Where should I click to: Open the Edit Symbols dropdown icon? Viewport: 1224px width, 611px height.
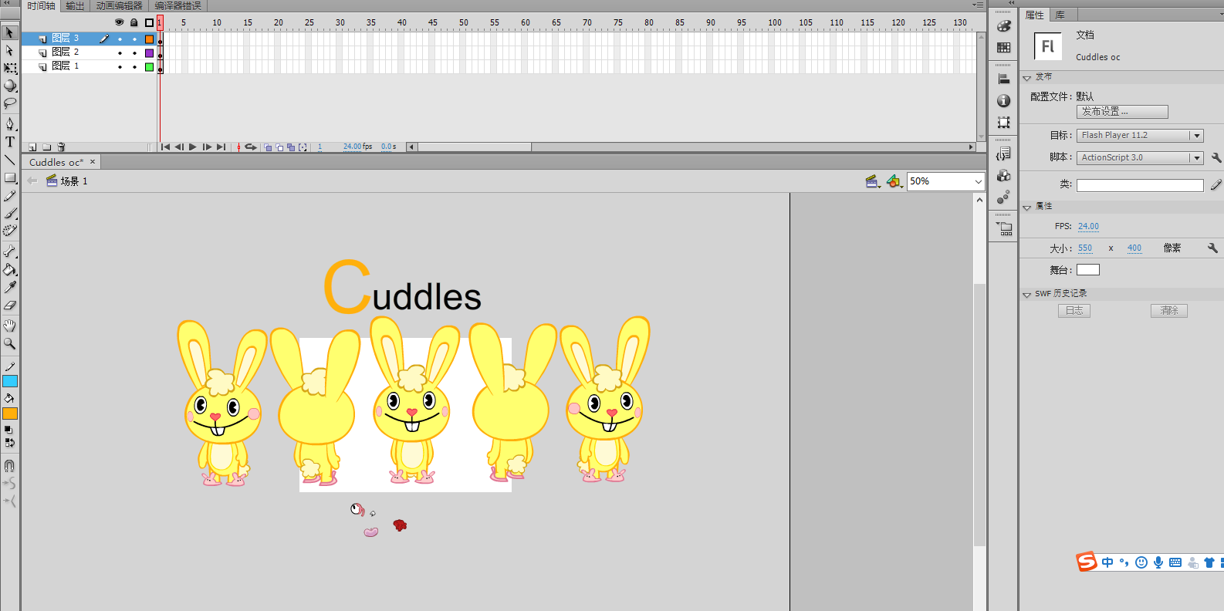tap(894, 181)
